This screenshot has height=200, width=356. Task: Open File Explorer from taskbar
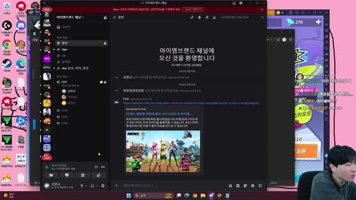click(203, 196)
